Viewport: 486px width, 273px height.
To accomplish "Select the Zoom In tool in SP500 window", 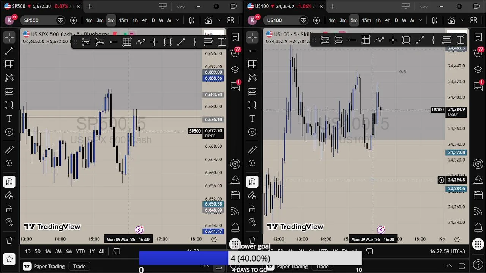I will (9, 163).
